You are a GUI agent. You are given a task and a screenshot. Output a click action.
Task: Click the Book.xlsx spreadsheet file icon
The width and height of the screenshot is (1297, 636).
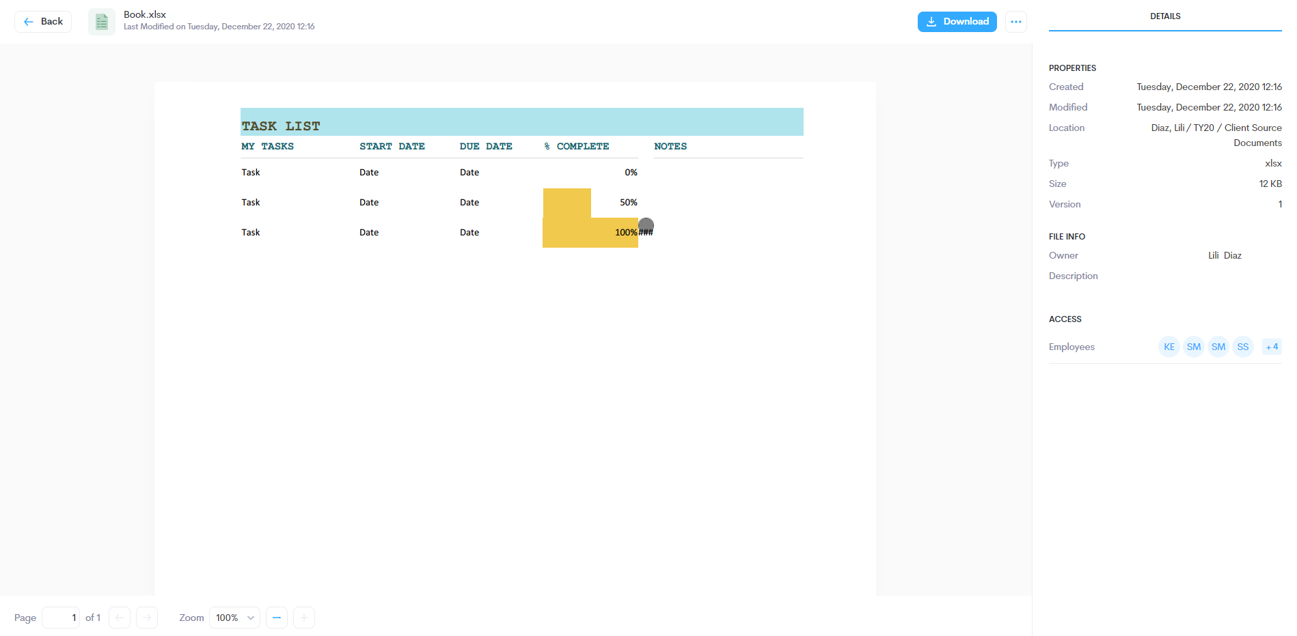click(x=102, y=22)
